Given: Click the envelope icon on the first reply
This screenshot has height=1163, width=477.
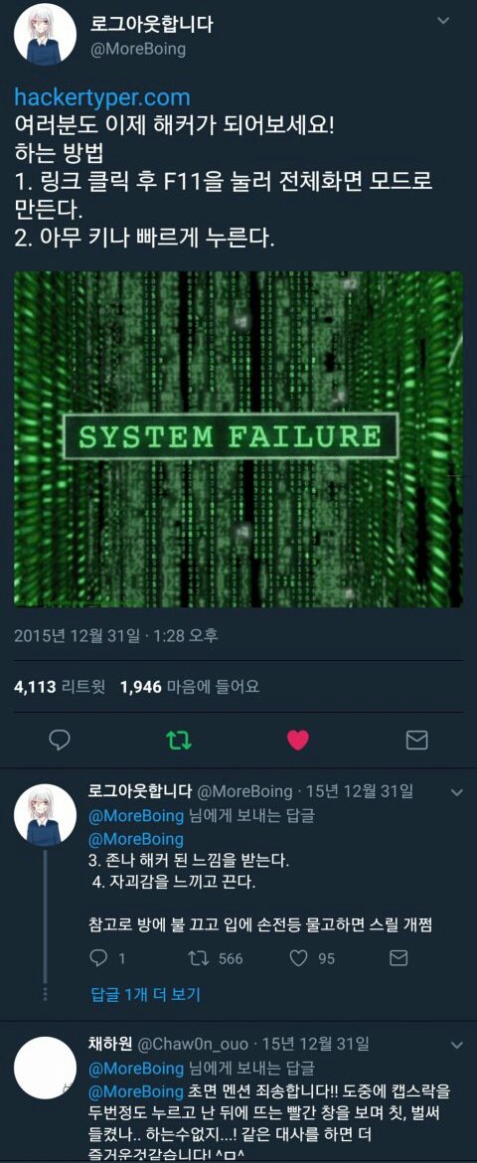Looking at the screenshot, I should (x=398, y=958).
